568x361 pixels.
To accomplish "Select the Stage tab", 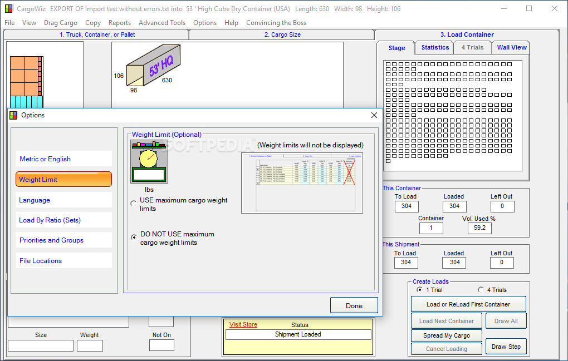I will click(x=396, y=48).
